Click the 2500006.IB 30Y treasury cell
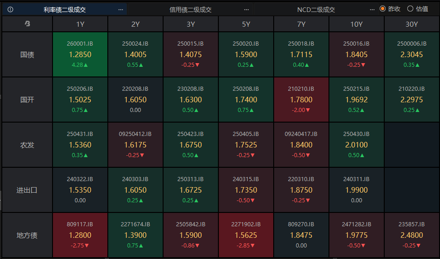Image resolution: width=440 pixels, height=259 pixels. 411,54
